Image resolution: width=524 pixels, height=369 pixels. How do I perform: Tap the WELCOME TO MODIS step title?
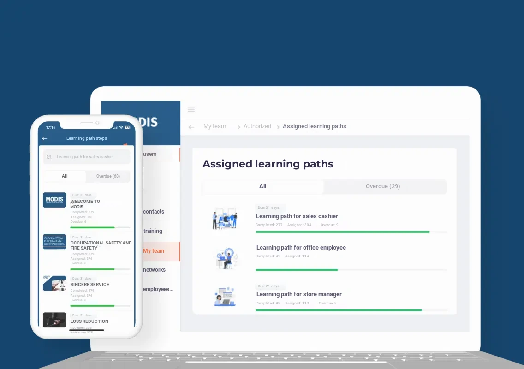[x=85, y=204]
